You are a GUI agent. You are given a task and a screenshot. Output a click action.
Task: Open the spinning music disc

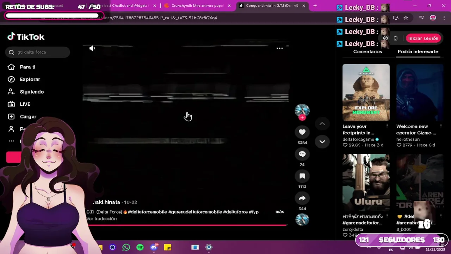(302, 219)
